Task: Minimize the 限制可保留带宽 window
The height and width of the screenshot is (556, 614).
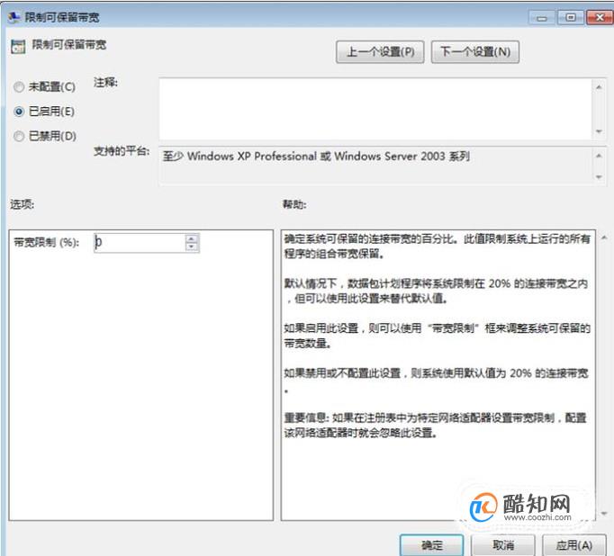Action: 542,18
